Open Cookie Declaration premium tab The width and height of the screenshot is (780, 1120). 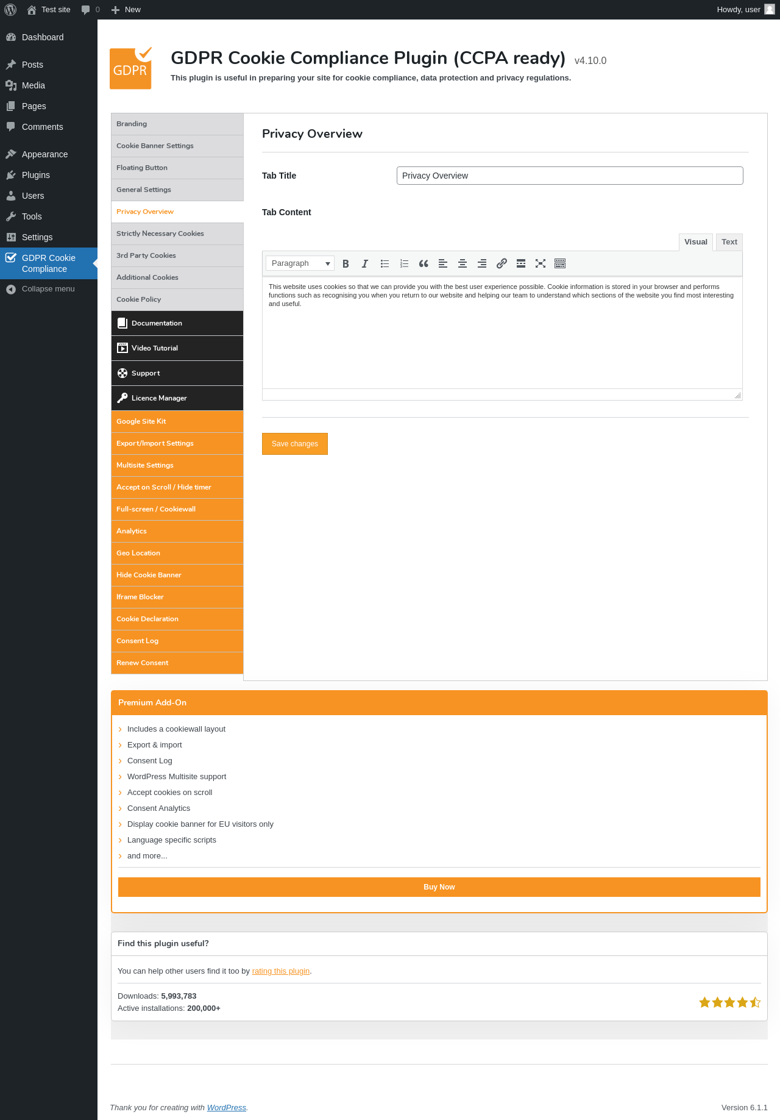177,619
